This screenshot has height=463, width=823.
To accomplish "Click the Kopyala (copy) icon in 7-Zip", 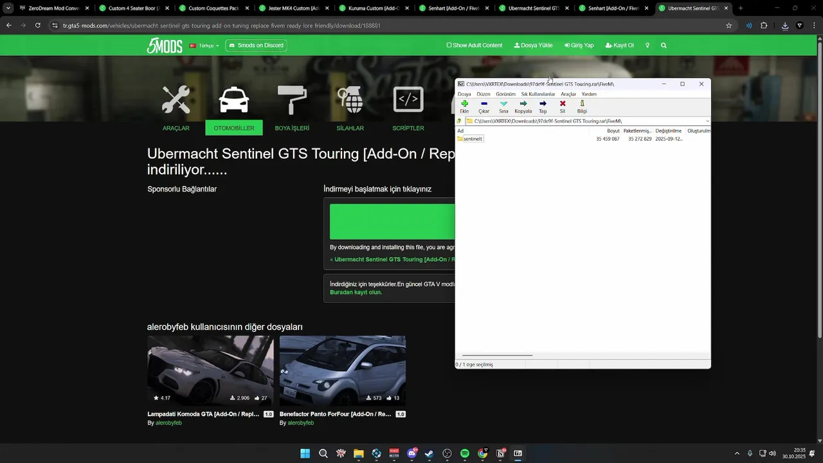I will 523,104.
